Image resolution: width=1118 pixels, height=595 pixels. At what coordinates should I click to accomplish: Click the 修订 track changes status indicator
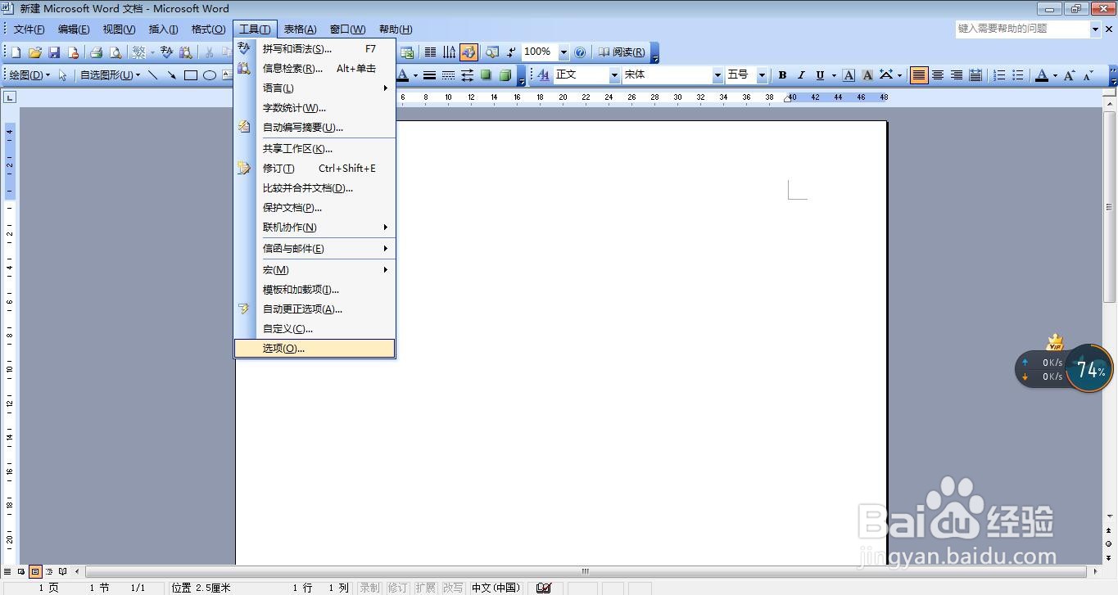pos(397,588)
